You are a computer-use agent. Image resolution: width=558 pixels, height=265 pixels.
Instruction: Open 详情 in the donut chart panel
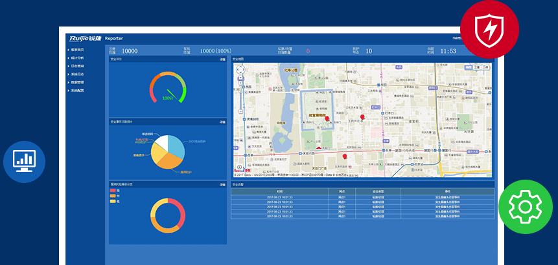222,184
